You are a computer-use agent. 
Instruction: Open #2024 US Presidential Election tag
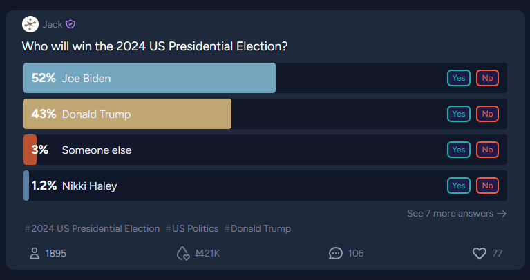(x=92, y=228)
